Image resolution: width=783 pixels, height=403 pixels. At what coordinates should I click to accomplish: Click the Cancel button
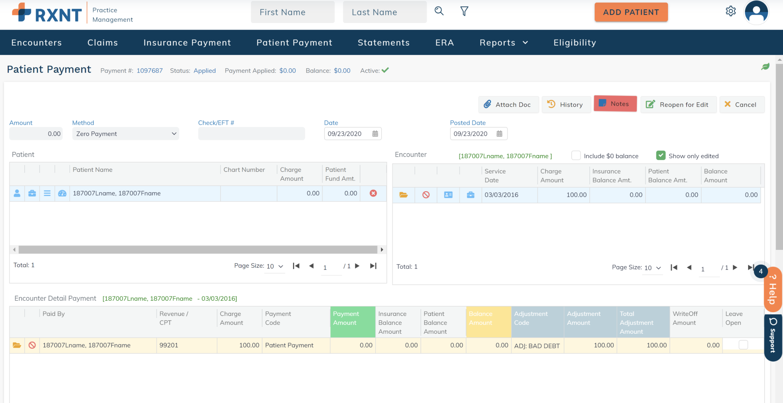tap(742, 104)
